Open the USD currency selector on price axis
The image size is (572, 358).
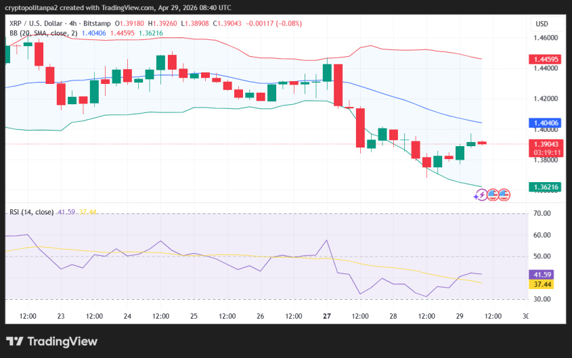point(542,24)
